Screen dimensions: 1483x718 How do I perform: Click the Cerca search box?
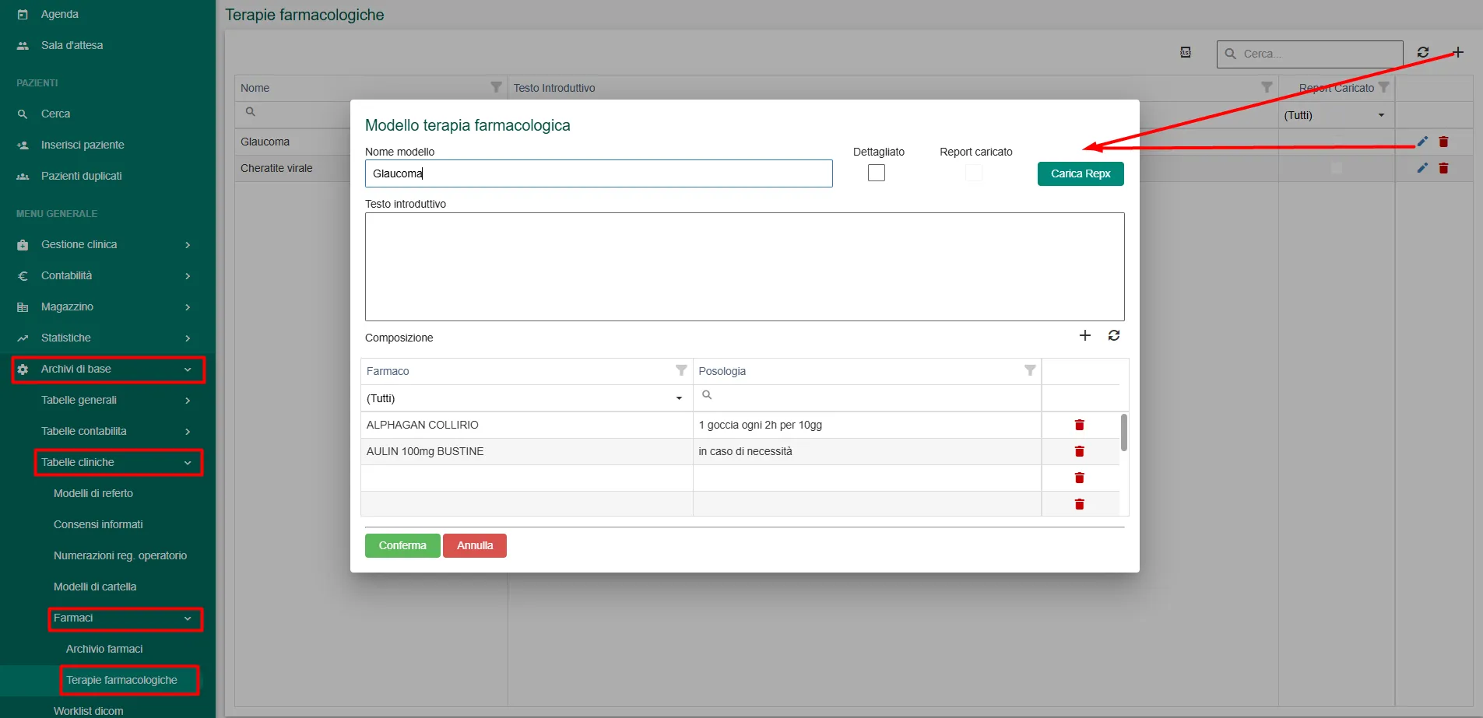pos(1310,54)
